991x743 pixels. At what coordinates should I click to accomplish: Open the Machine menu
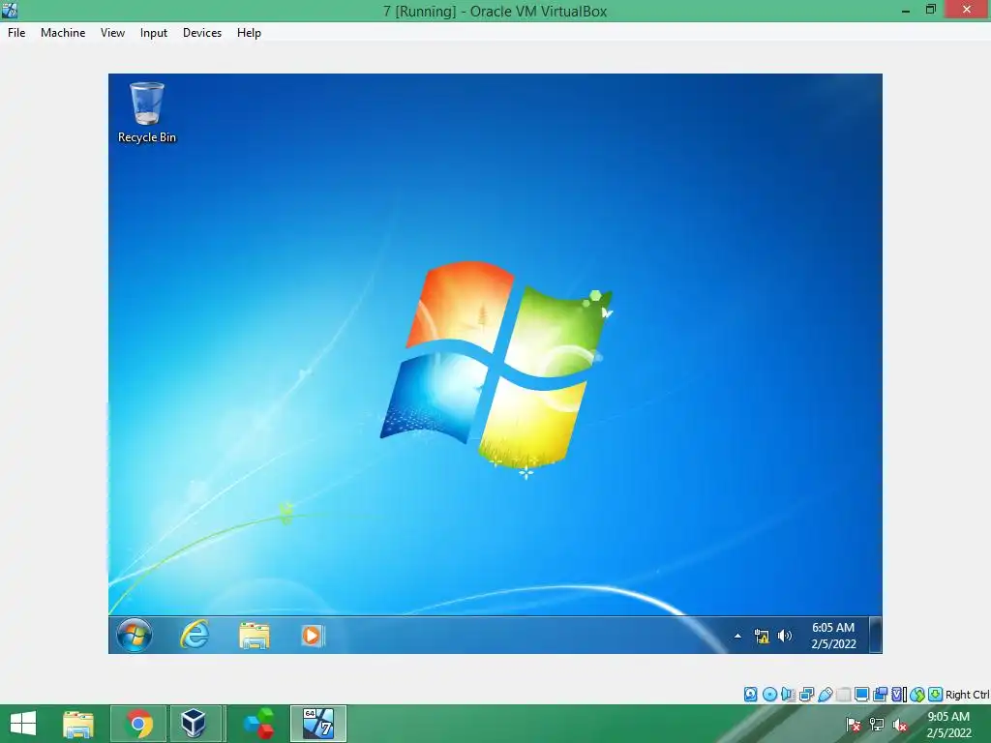point(63,33)
